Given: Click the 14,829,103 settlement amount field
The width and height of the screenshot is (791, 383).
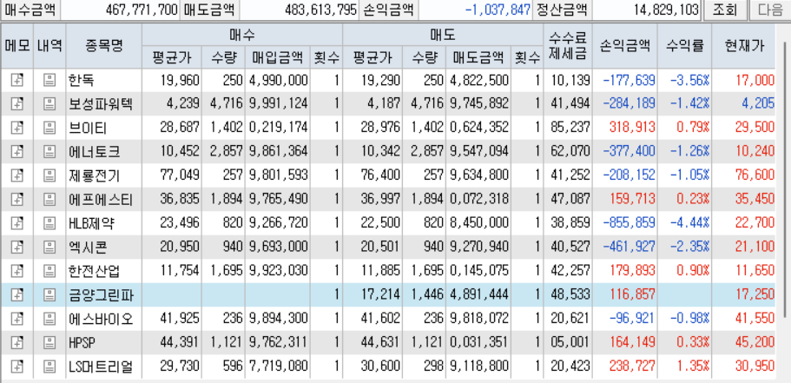Looking at the screenshot, I should click(647, 10).
